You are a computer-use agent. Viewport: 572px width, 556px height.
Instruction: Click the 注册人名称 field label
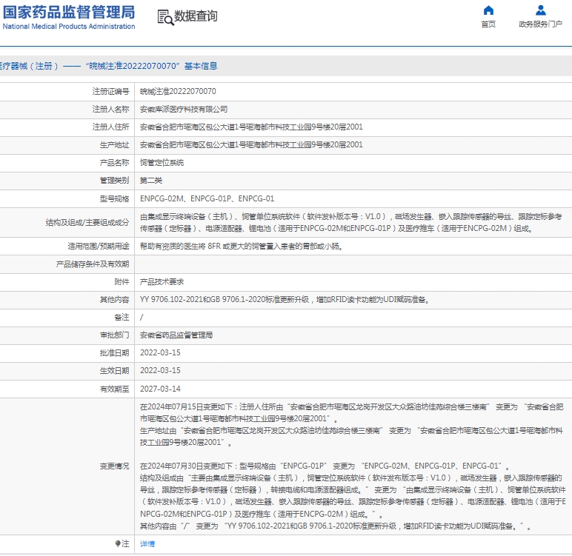[x=110, y=109]
